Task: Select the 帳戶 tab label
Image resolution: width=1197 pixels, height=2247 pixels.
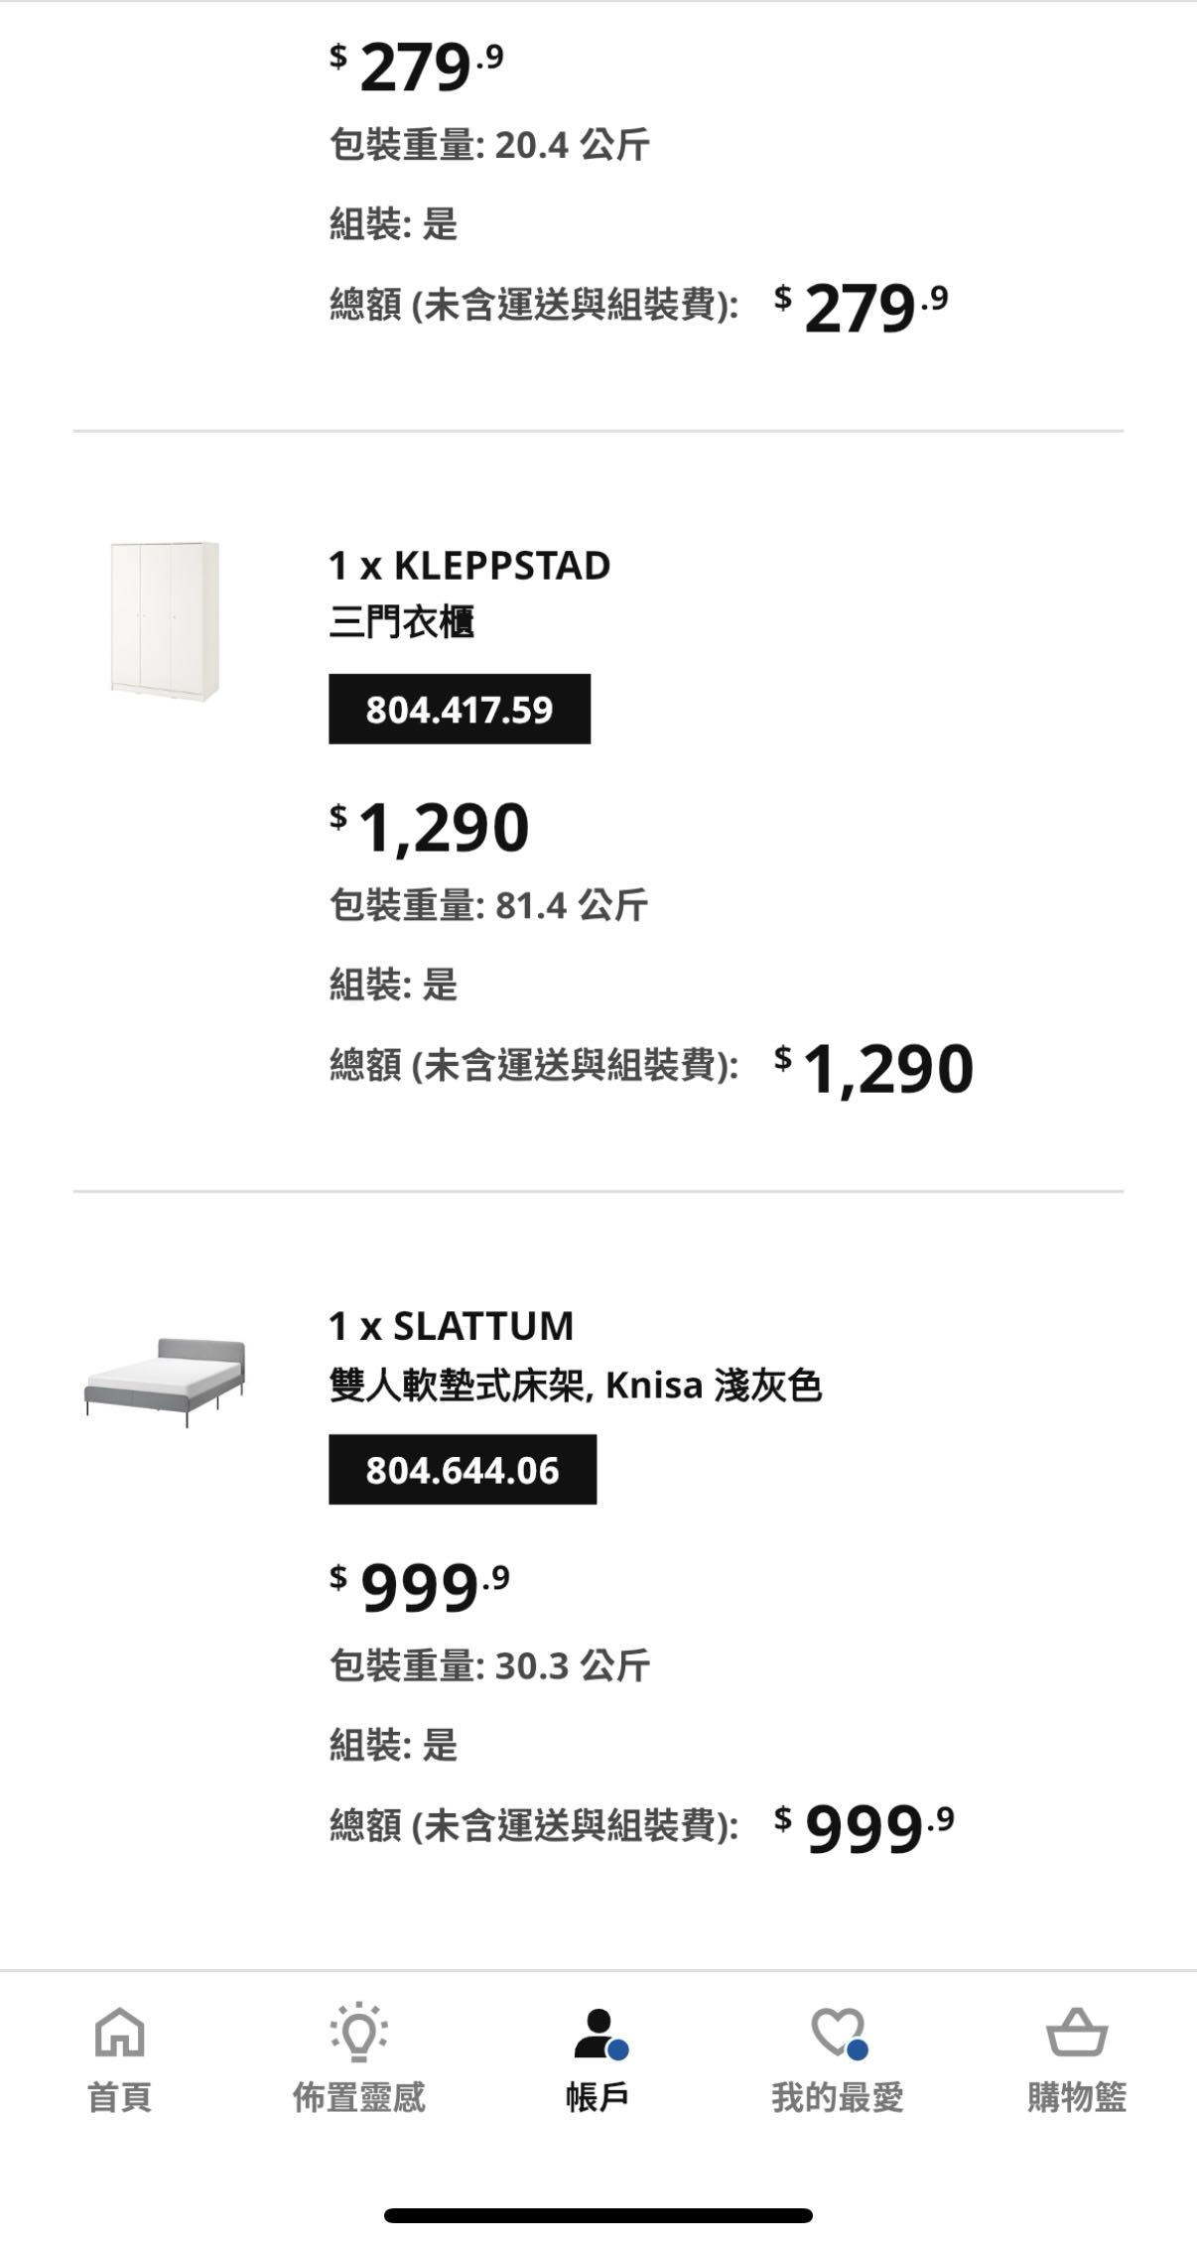Action: tap(598, 2097)
